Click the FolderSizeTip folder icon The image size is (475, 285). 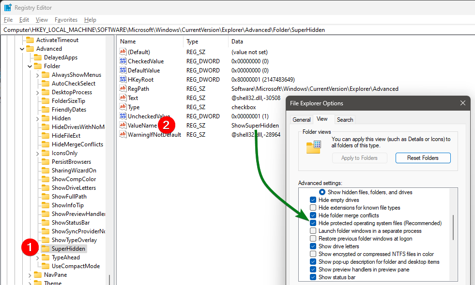pos(46,100)
